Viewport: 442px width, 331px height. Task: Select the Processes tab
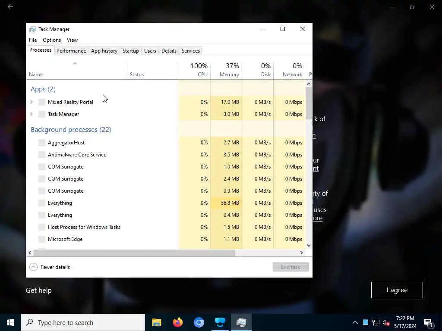pyautogui.click(x=40, y=50)
